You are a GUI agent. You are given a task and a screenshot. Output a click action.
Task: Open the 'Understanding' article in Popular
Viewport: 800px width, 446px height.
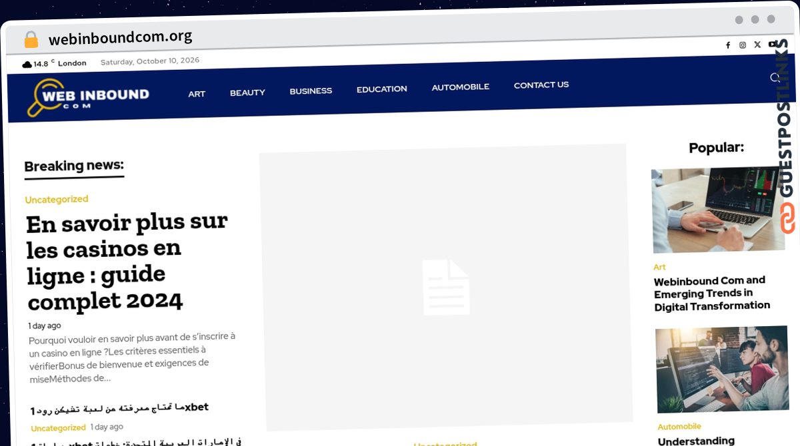pos(696,441)
